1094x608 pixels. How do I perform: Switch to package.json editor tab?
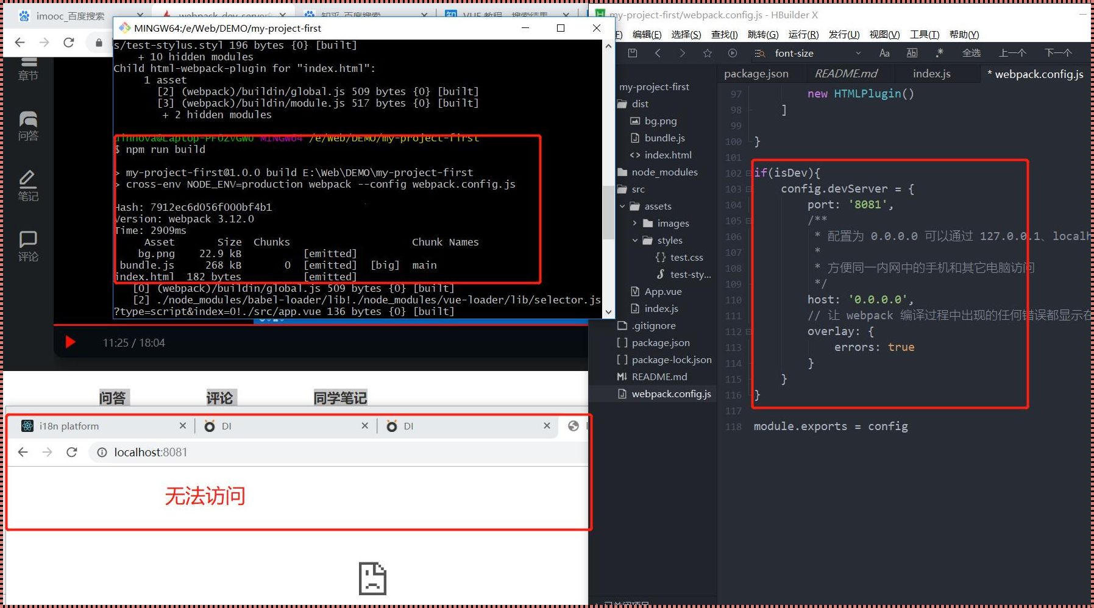click(x=756, y=74)
